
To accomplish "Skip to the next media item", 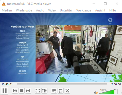I will pyautogui.click(x=28, y=91).
